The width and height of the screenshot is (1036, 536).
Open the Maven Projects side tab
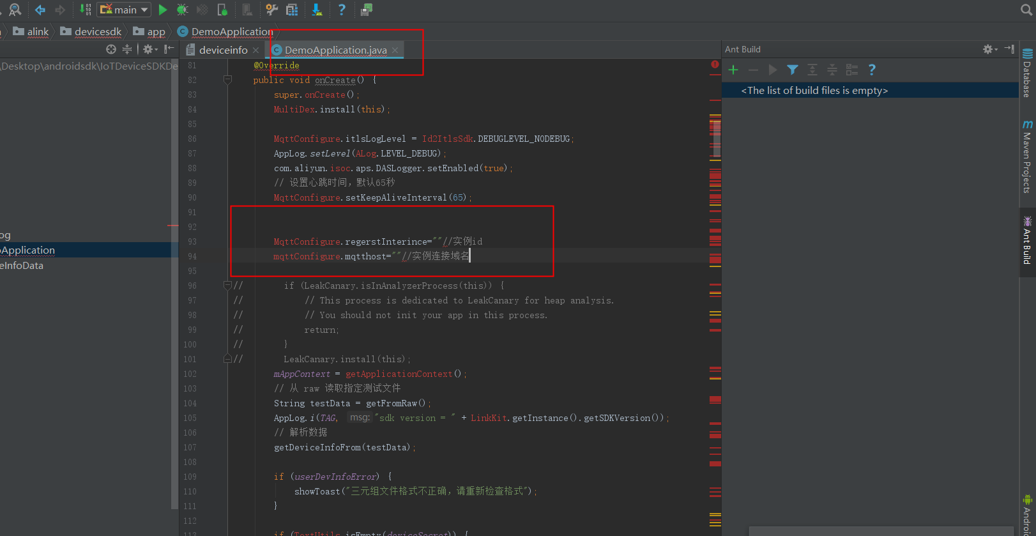[1027, 157]
